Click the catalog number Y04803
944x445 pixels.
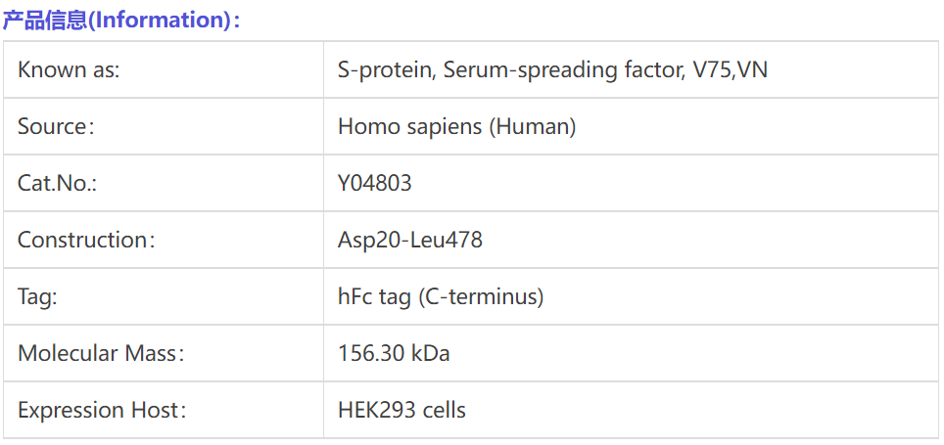click(x=375, y=184)
